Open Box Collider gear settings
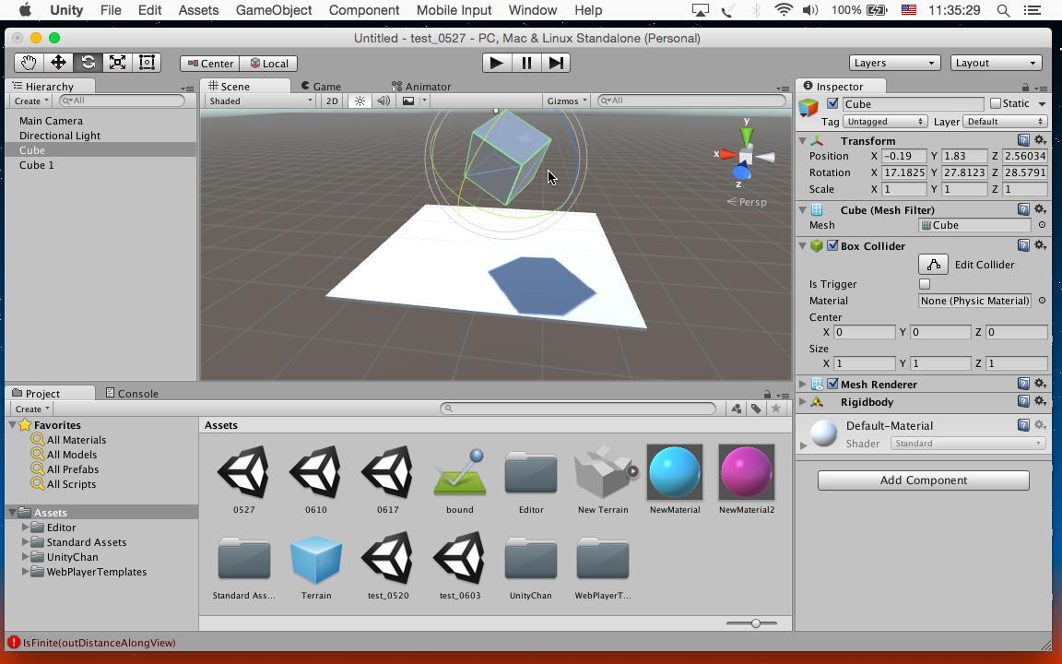Screen dimensions: 1062x664 (x=1040, y=245)
